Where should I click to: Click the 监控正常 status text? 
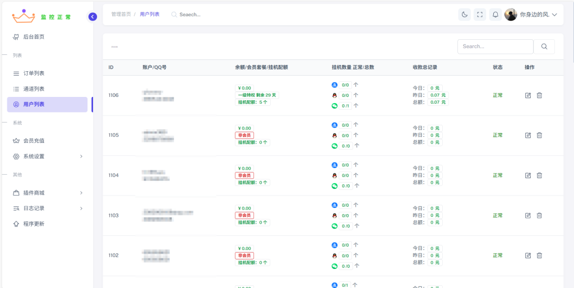pos(55,17)
